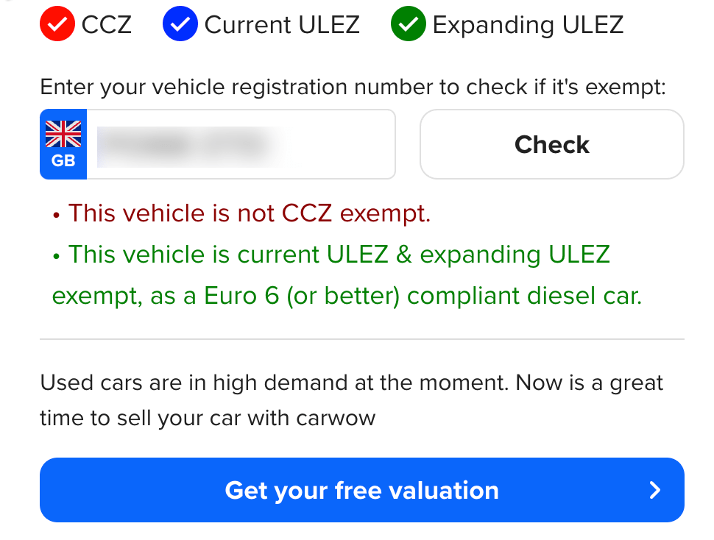This screenshot has height=540, width=714.
Task: Select the Expanding ULEZ label text
Action: 528,25
